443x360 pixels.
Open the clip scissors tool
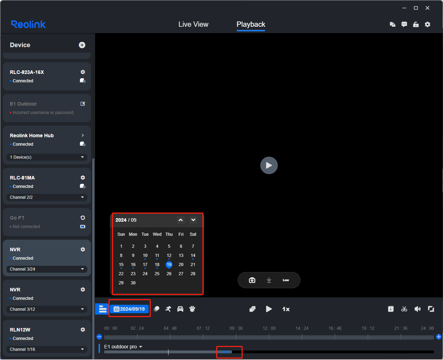[x=404, y=309]
